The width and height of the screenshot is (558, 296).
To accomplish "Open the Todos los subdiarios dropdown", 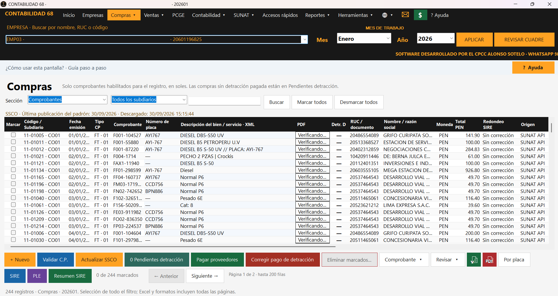I will pos(149,100).
